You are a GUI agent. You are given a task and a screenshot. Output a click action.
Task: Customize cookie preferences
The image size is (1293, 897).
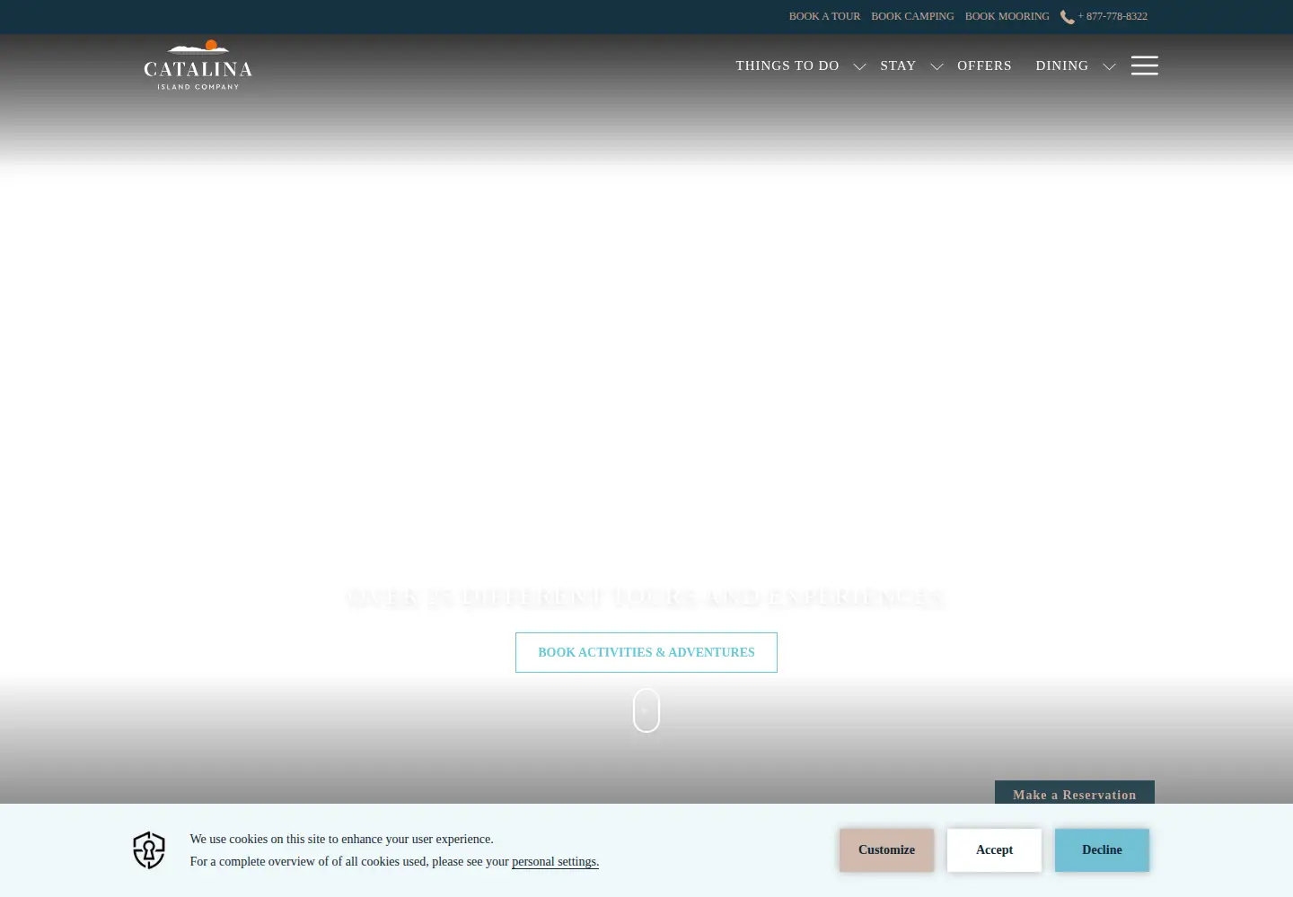coord(886,850)
